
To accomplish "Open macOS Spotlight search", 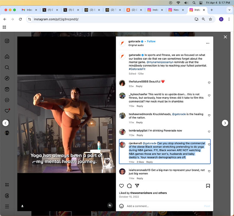I will pyautogui.click(x=194, y=3).
